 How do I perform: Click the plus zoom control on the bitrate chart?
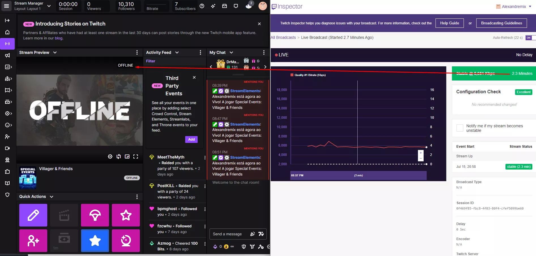coord(421,153)
